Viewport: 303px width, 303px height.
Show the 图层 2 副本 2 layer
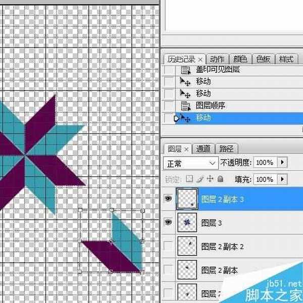click(x=168, y=246)
